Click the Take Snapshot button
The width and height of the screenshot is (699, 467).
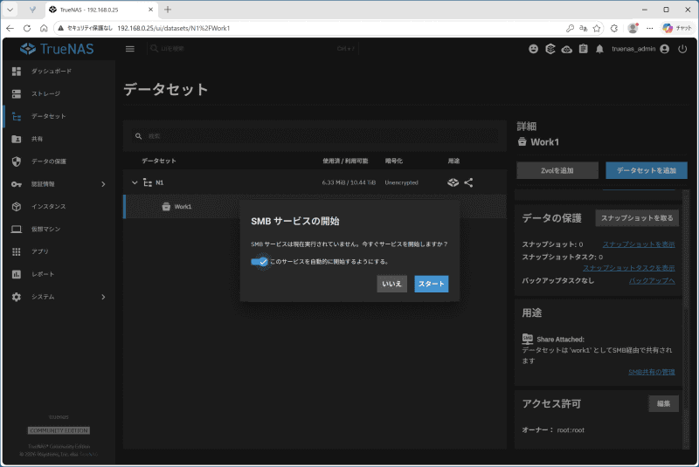tap(637, 218)
